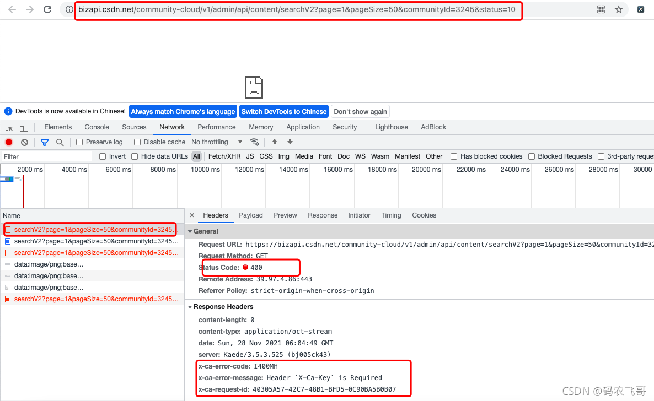Export HAR file download icon
The image size is (654, 401).
[x=290, y=142]
